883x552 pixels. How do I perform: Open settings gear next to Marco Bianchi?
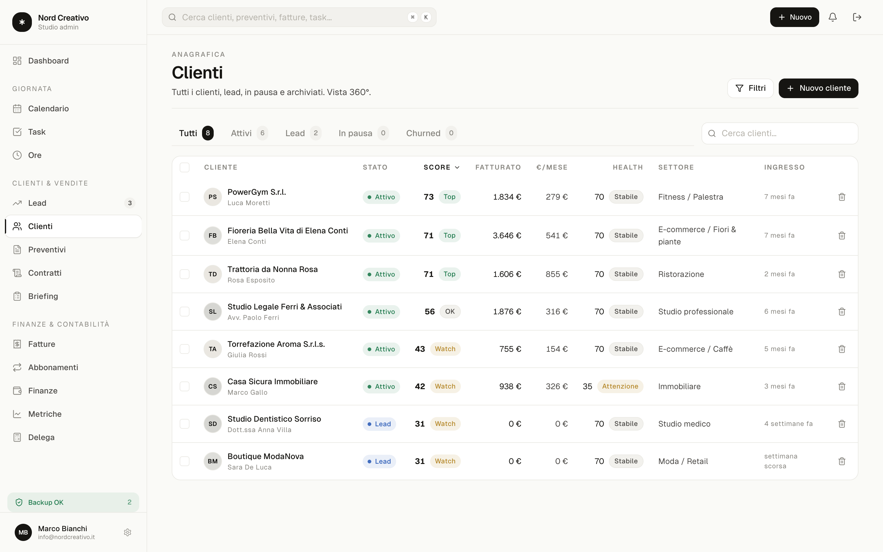click(x=127, y=532)
